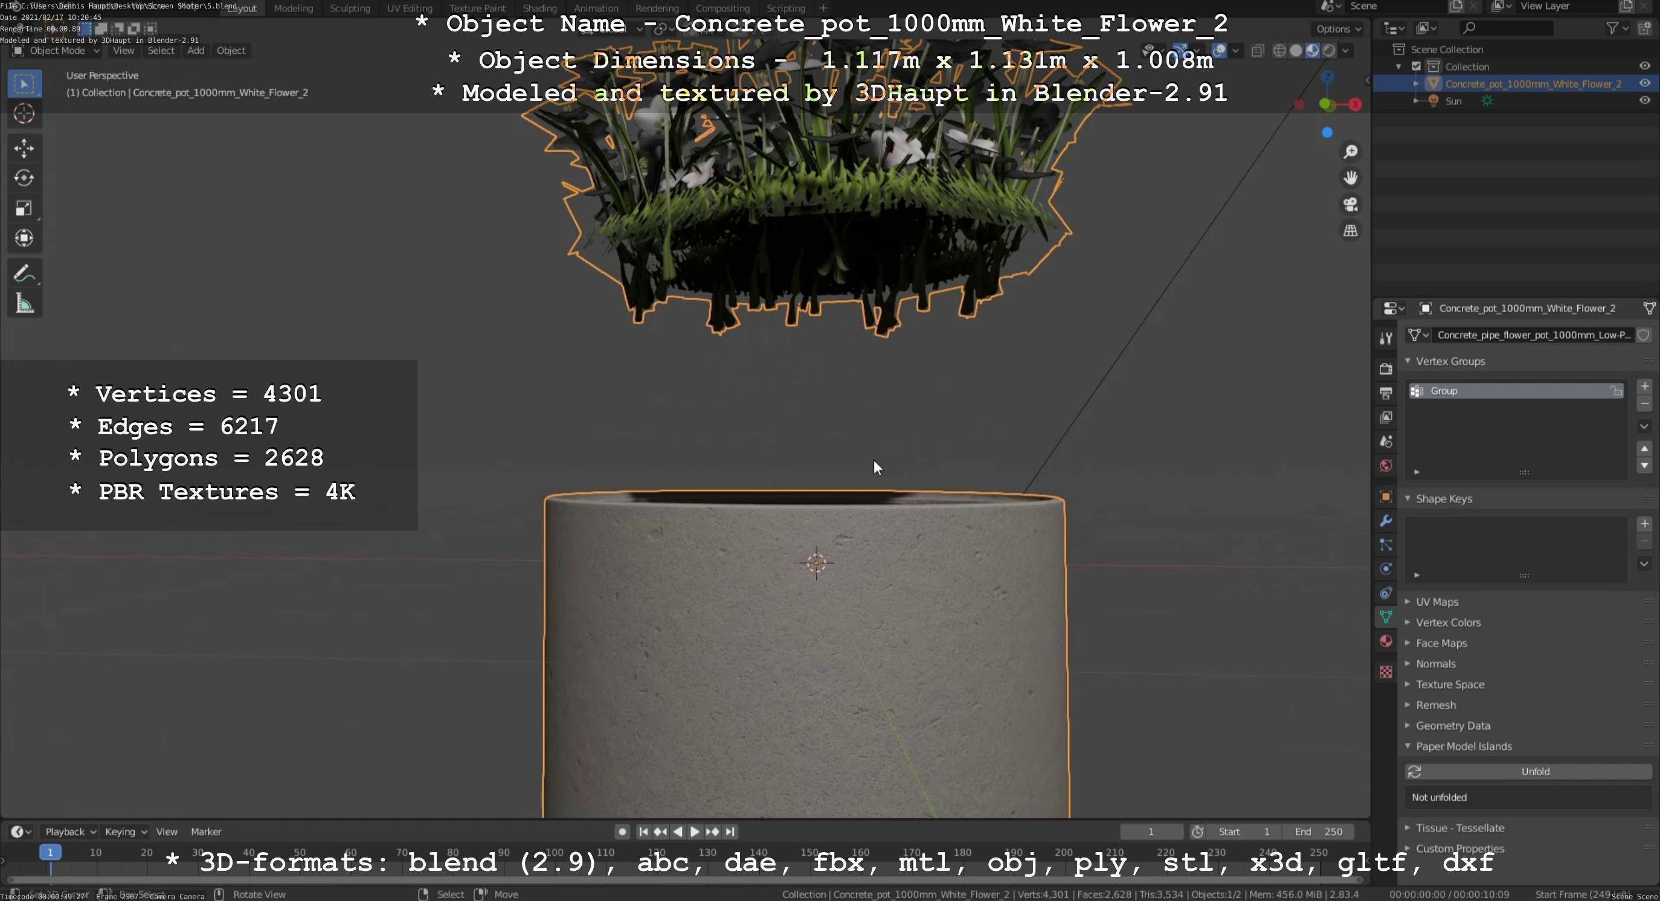
Task: Toggle Collection exclude checkbox in outliner
Action: [1416, 66]
